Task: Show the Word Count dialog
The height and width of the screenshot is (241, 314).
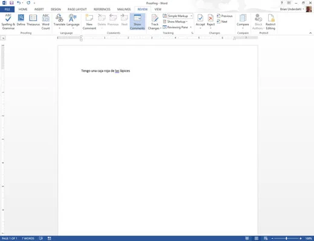Action: [46, 22]
